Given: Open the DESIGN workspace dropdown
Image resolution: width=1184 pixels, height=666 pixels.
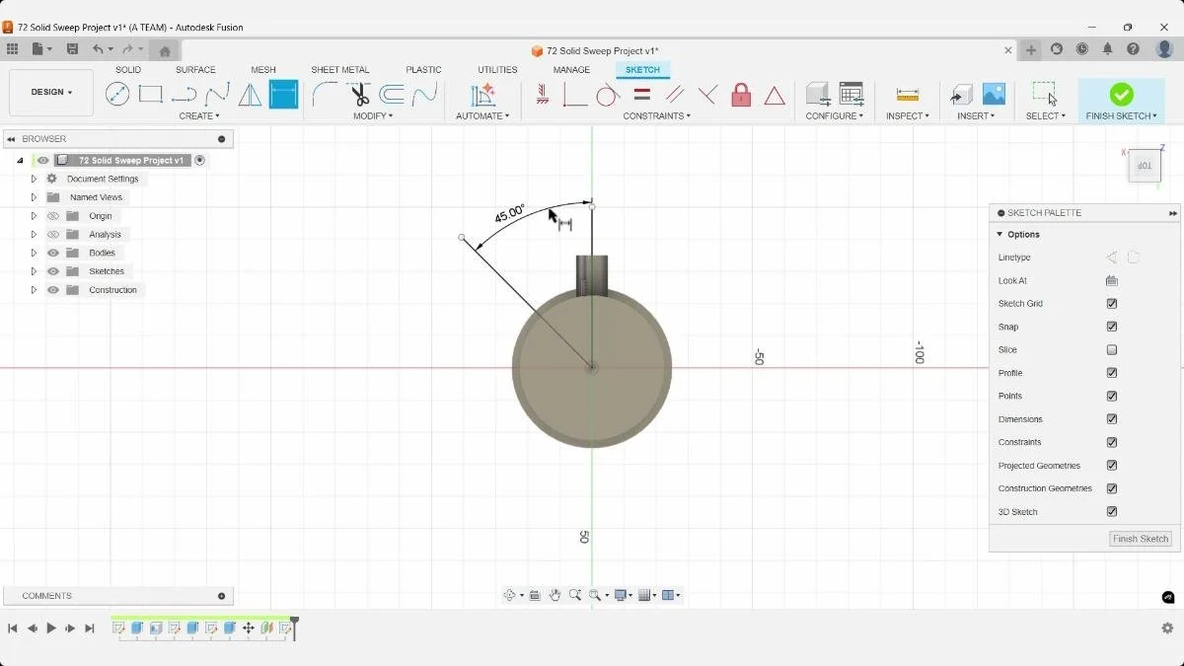Looking at the screenshot, I should [51, 93].
